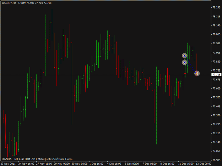Click the 77.370 price scale label
This screenshot has height=166, width=222.
[x=216, y=115]
